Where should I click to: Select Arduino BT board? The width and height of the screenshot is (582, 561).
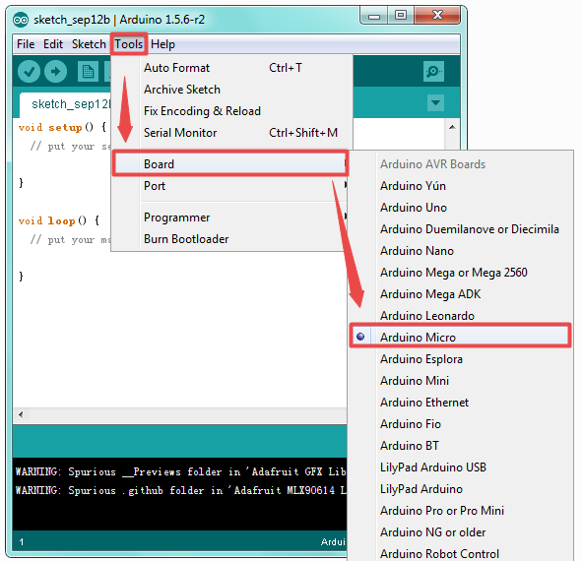(x=460, y=445)
